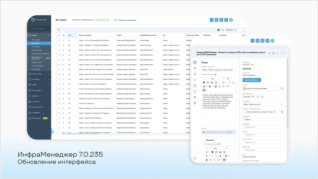Open the green avatar A above request card

(x=273, y=41)
